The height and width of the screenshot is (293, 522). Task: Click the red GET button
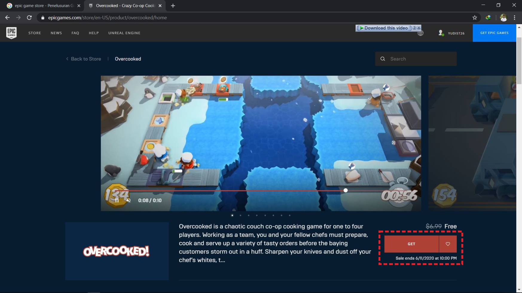pos(411,244)
